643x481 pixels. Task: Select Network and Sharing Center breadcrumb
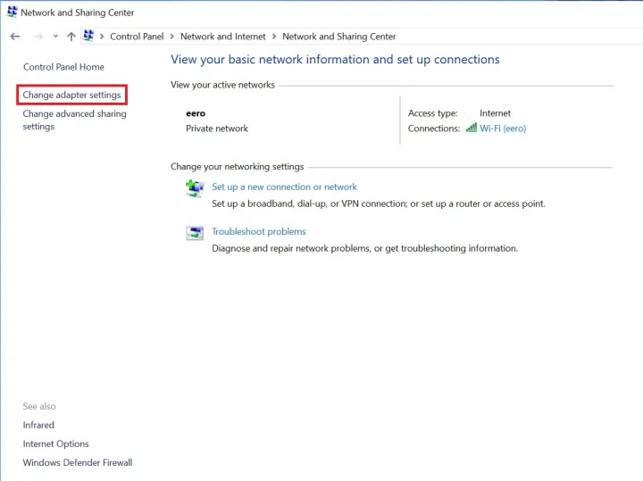[x=339, y=37]
